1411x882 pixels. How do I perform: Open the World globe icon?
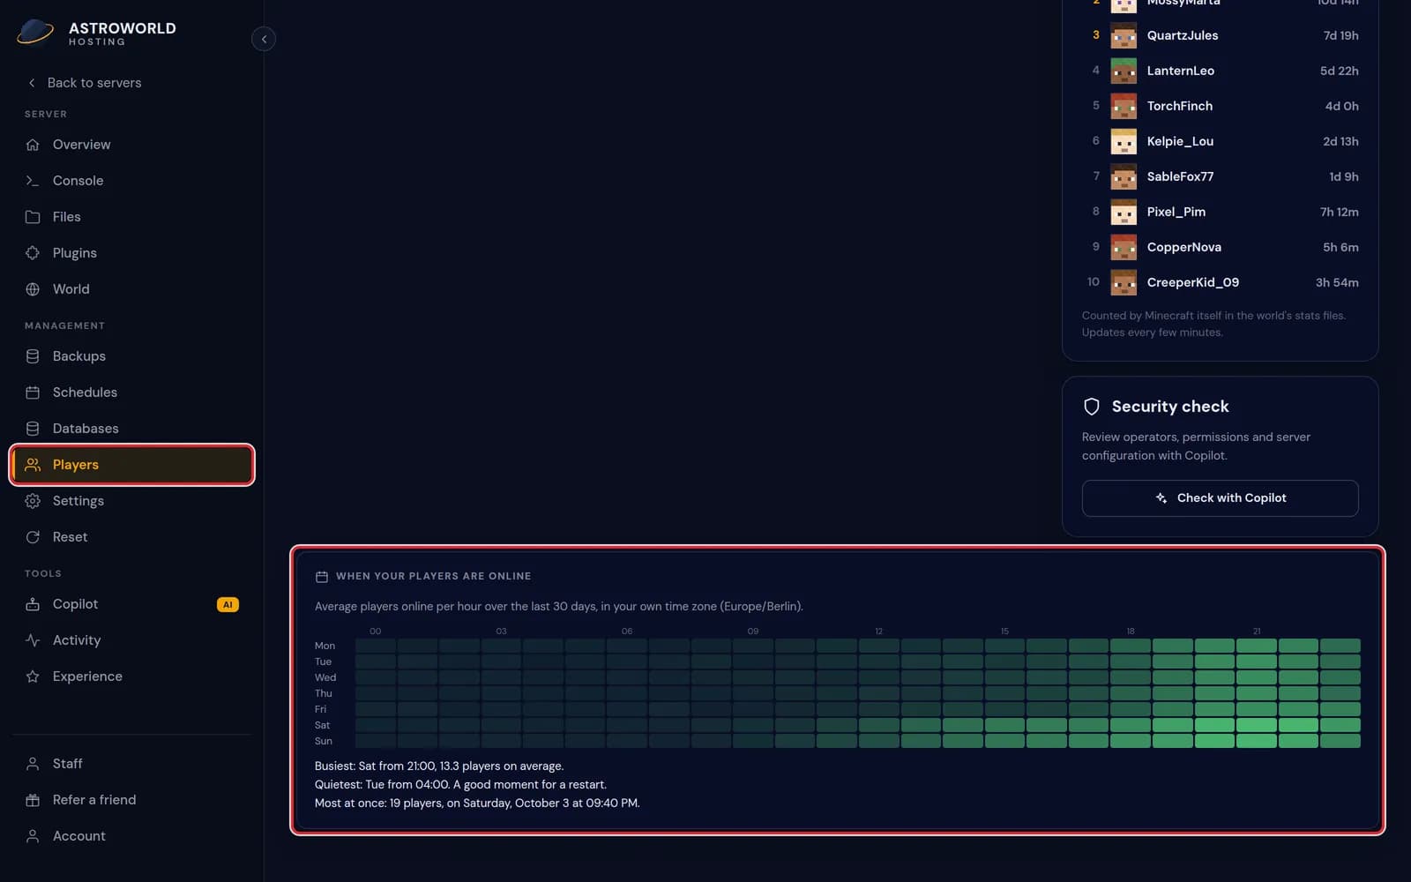(33, 289)
